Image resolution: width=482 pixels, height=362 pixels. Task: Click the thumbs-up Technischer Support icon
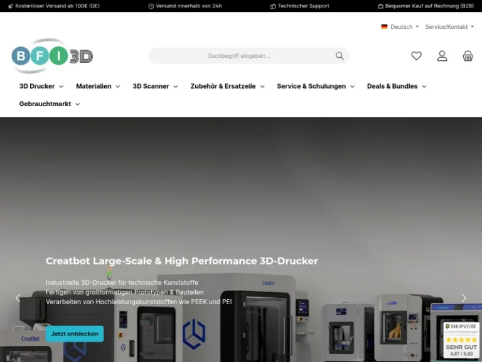[273, 6]
